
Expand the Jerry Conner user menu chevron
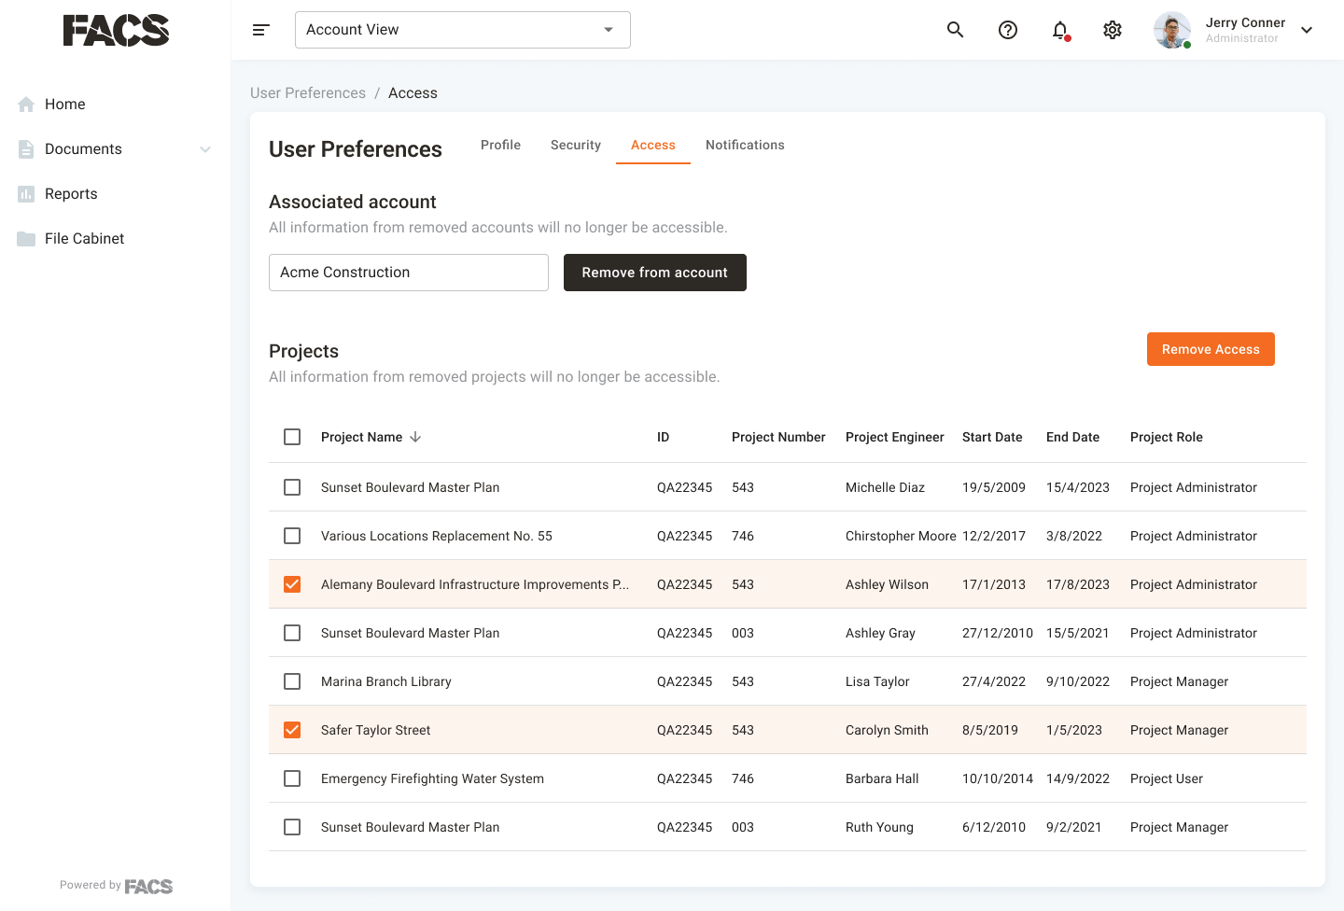(x=1307, y=30)
